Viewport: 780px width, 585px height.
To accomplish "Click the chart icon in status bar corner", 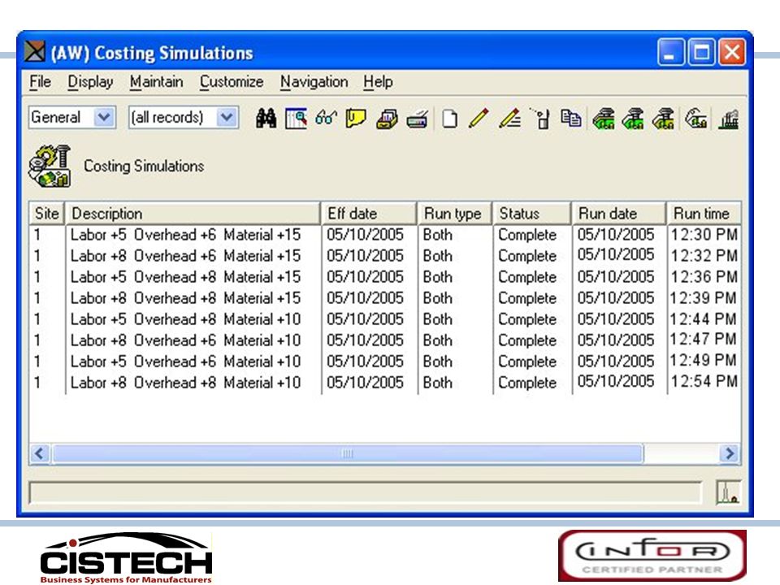I will click(x=728, y=492).
